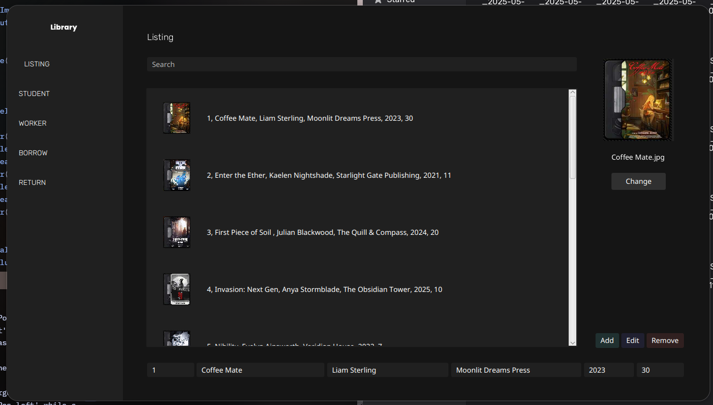The height and width of the screenshot is (405, 713).
Task: Select the Invasion: Next Gen cover thumbnail
Action: (x=177, y=289)
